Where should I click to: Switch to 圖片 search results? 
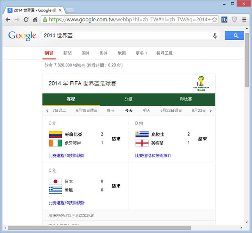(85, 53)
